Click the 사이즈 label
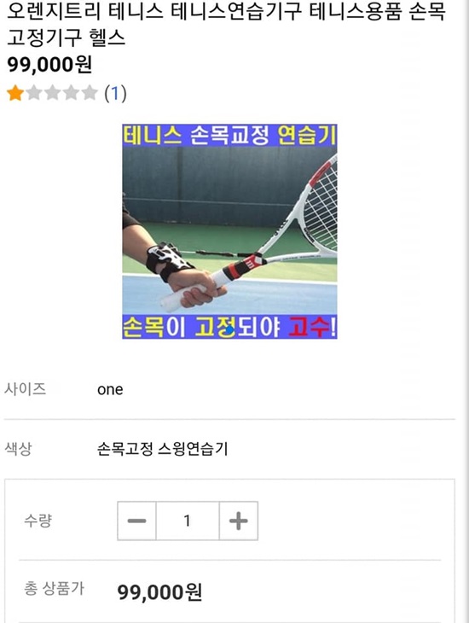The height and width of the screenshot is (623, 469). [x=25, y=388]
